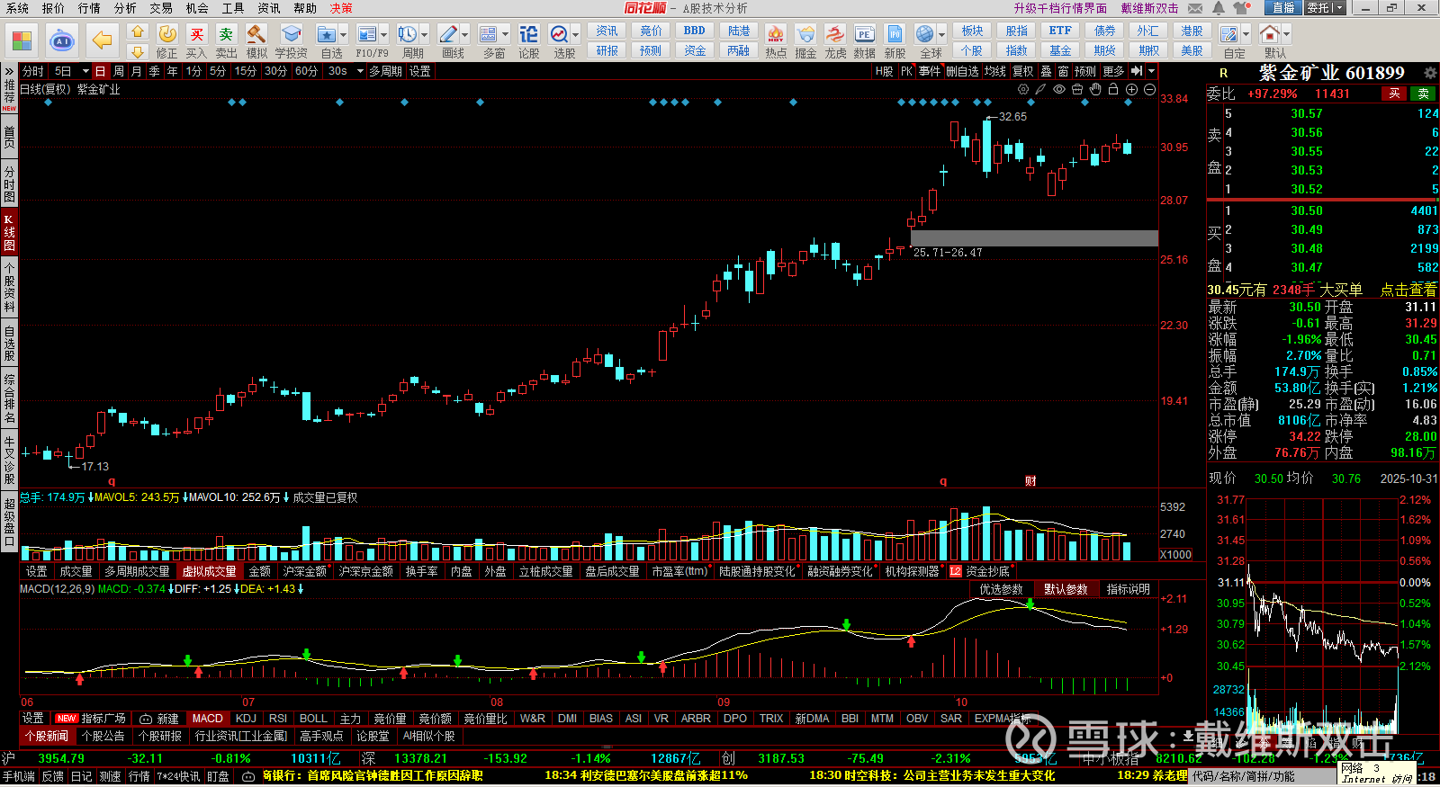The height and width of the screenshot is (787, 1440).
Task: Open the 数据 PE data icon
Action: [864, 34]
